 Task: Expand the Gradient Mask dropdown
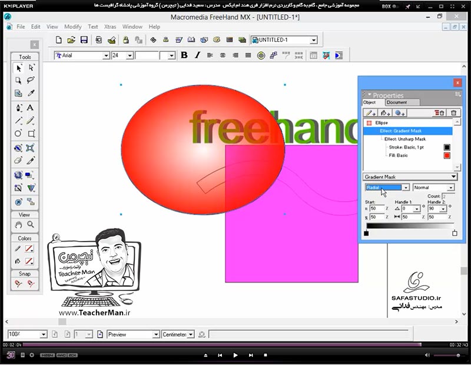(453, 177)
